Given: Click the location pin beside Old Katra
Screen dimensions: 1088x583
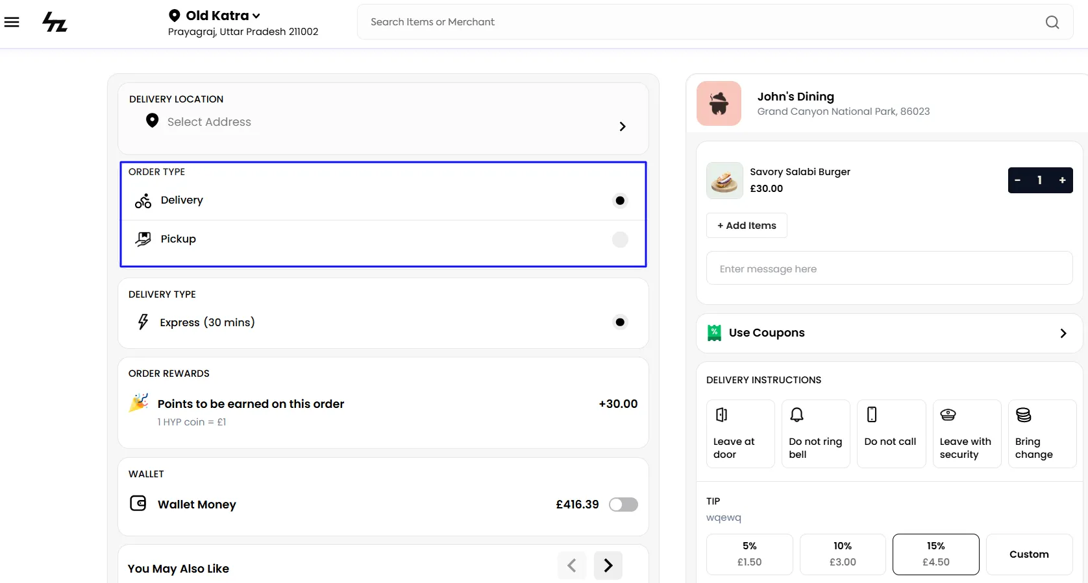Looking at the screenshot, I should tap(174, 16).
